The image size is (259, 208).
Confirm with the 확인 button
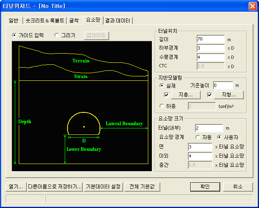tap(205, 187)
